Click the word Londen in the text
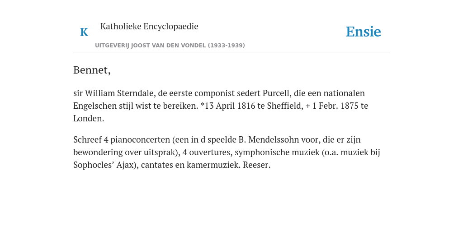Viewport: 463px width, 231px height. point(89,119)
